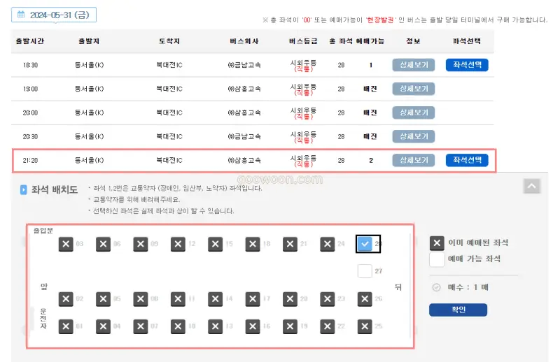560x362 pixels.
Task: Click booked seat 05 X icon
Action: click(103, 299)
